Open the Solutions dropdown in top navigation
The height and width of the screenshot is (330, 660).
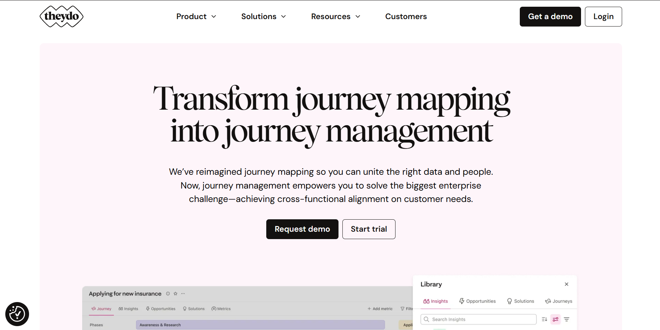(x=263, y=16)
